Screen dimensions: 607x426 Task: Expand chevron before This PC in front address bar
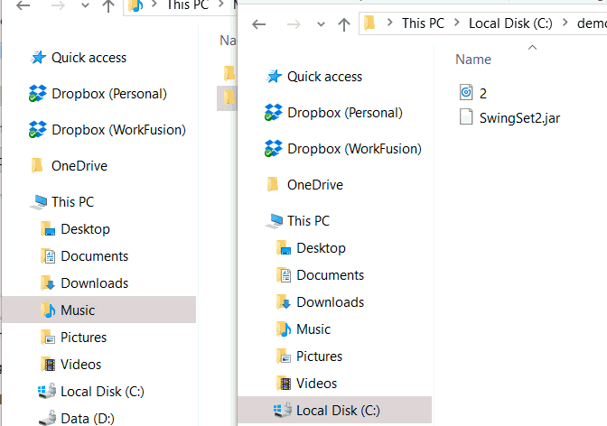click(x=390, y=23)
